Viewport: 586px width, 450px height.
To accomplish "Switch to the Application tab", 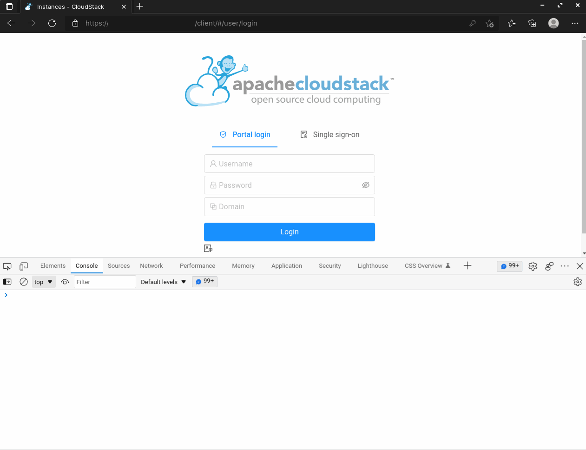I will tap(287, 266).
